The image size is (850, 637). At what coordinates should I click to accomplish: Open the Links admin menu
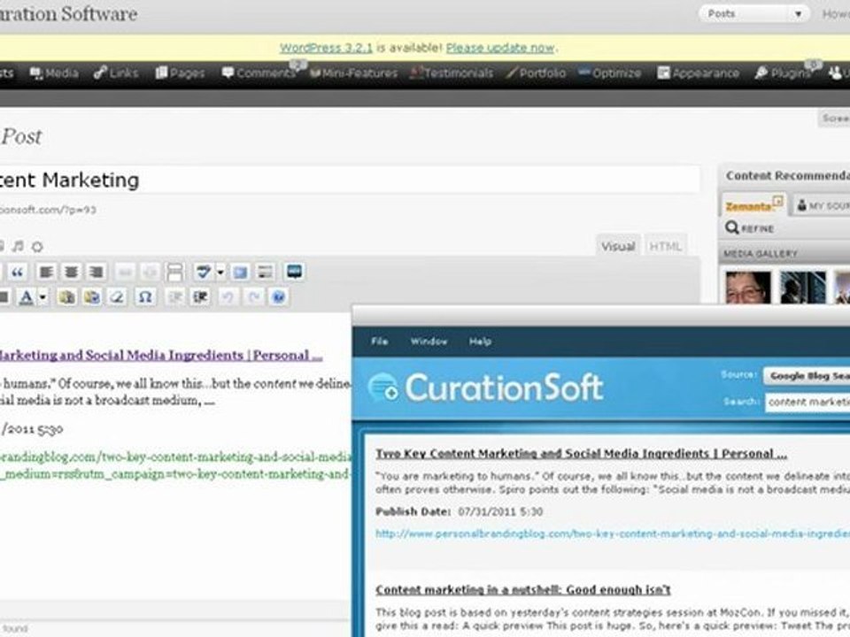116,73
